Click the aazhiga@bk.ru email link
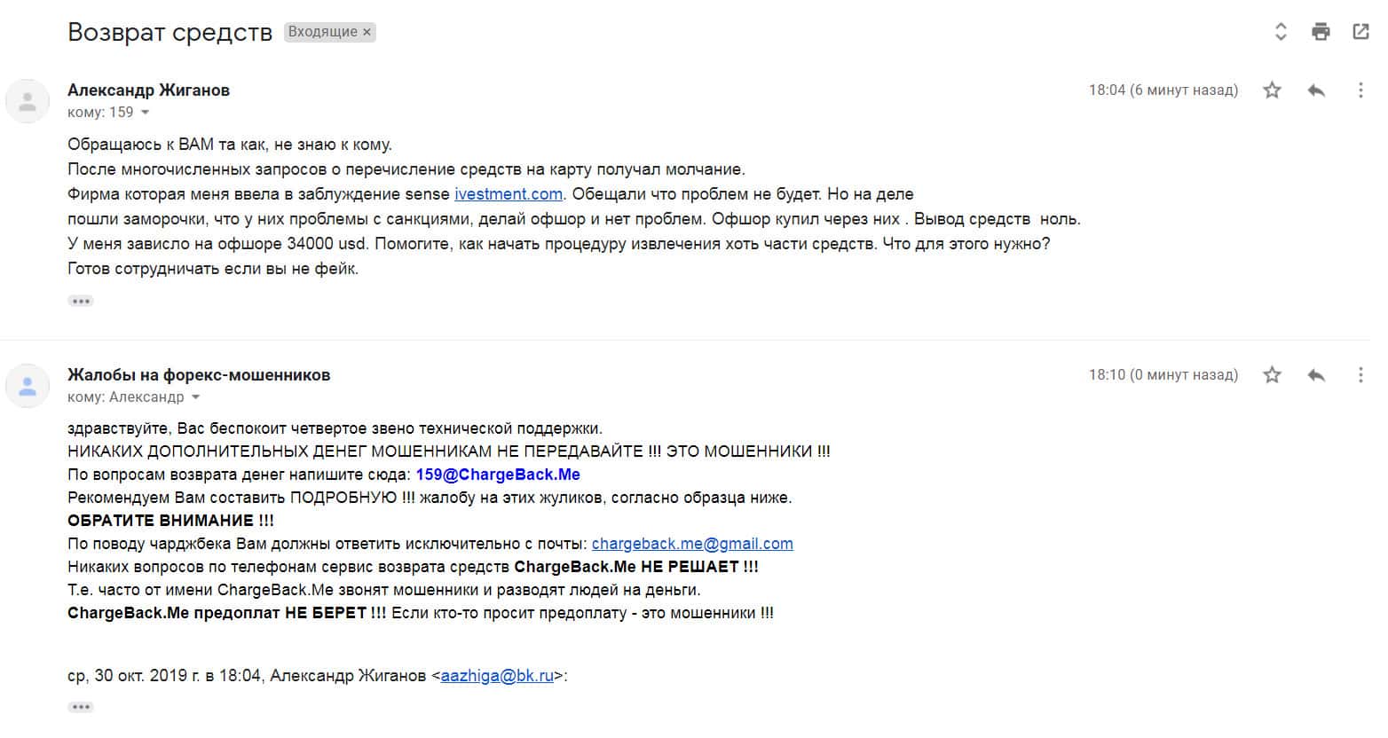The width and height of the screenshot is (1388, 738). 497,676
